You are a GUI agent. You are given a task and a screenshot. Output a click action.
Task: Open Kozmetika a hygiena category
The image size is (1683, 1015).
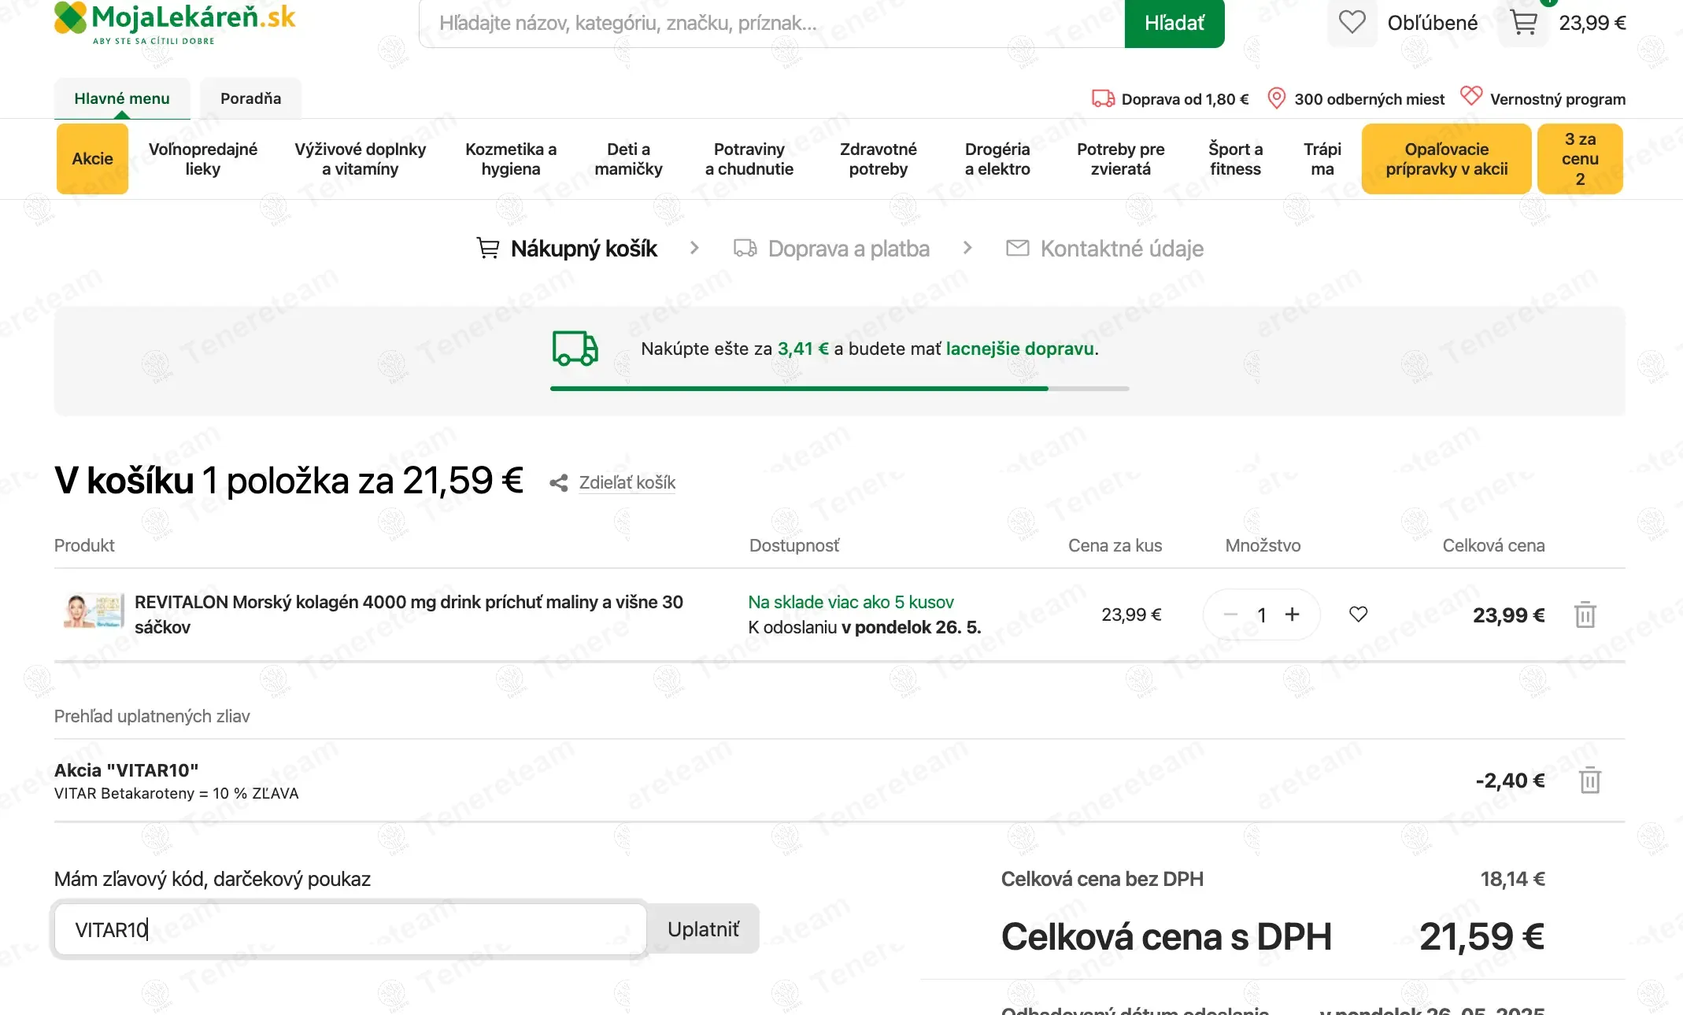511,159
